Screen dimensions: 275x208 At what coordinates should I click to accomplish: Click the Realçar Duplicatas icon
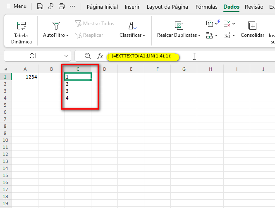(179, 26)
